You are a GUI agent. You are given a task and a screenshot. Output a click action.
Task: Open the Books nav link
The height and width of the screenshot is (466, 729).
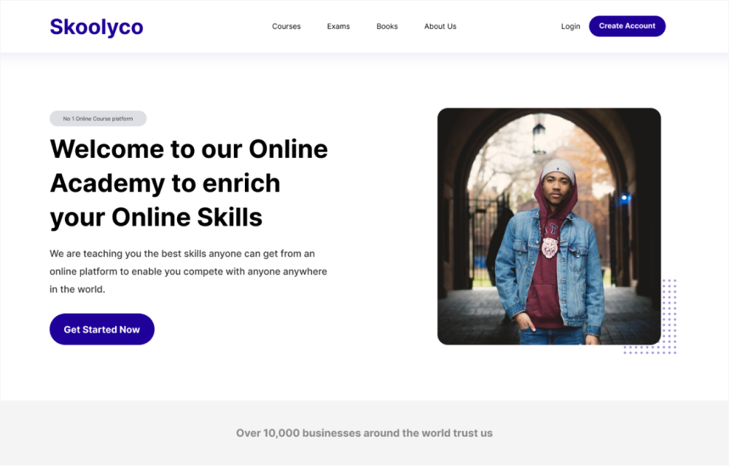(387, 26)
